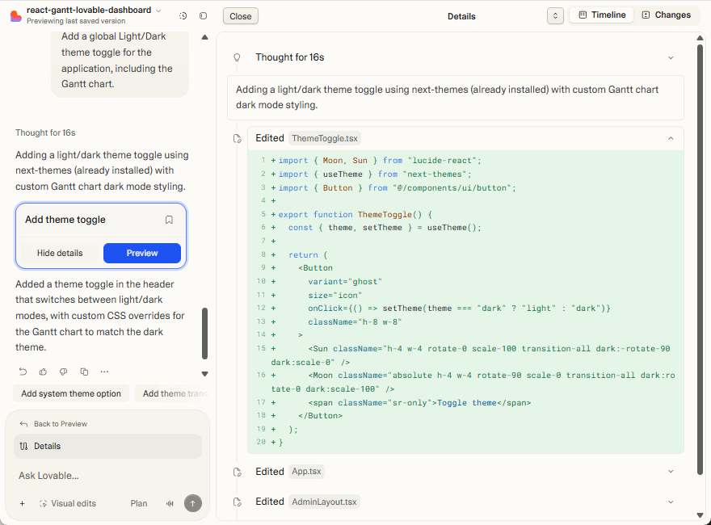711x525 pixels.
Task: Thumbs up the assistant's response
Action: coord(43,372)
